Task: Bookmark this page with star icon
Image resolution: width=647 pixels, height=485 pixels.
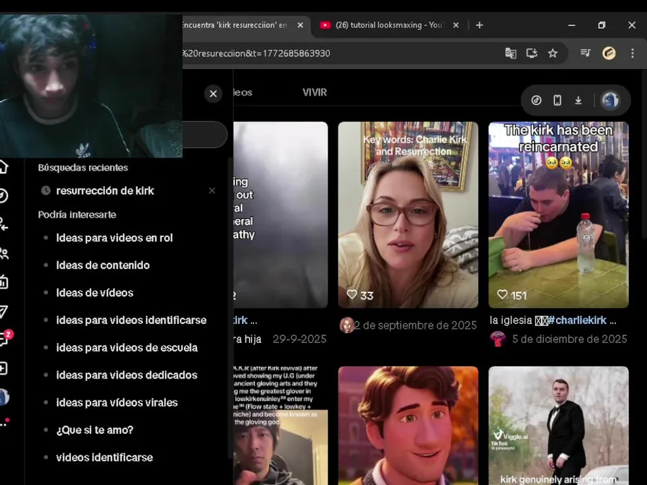Action: (553, 53)
